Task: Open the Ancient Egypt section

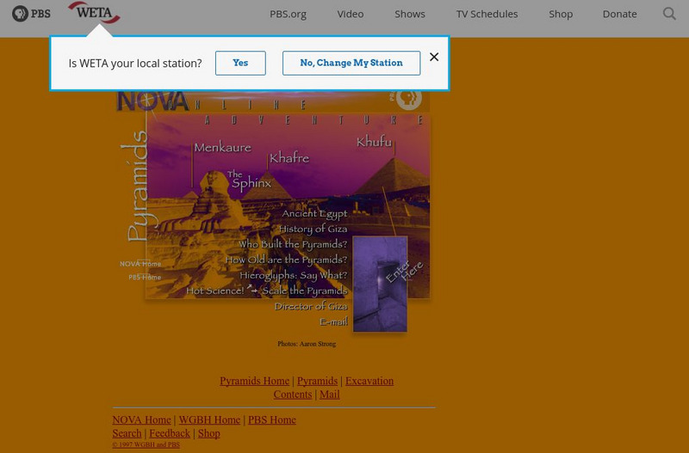Action: tap(314, 213)
